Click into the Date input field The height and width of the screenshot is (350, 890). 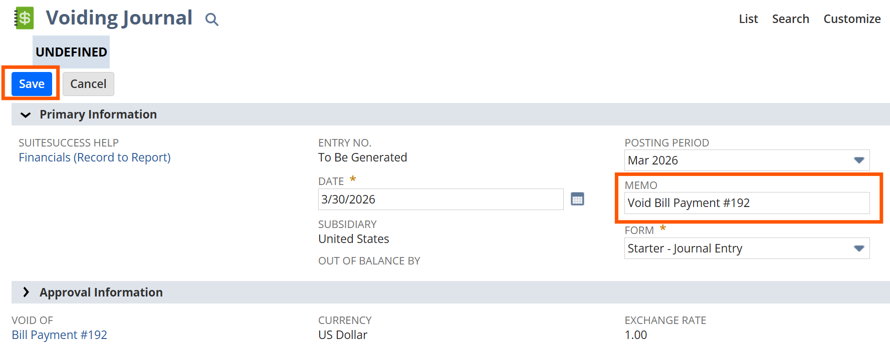coord(440,199)
